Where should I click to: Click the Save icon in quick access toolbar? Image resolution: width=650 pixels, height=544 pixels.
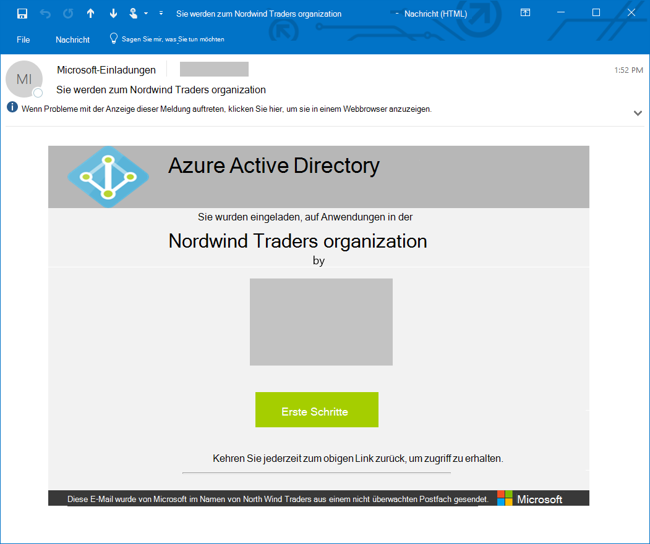22,14
